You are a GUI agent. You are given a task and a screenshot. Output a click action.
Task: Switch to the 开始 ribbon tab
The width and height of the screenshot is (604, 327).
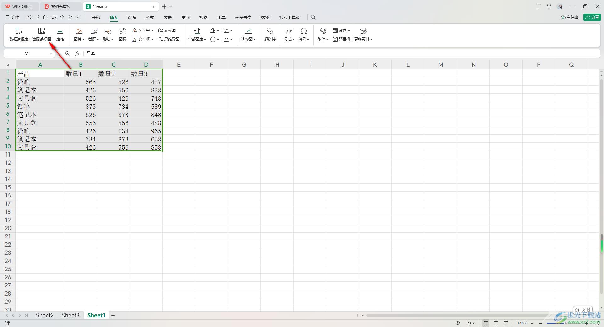(96, 18)
